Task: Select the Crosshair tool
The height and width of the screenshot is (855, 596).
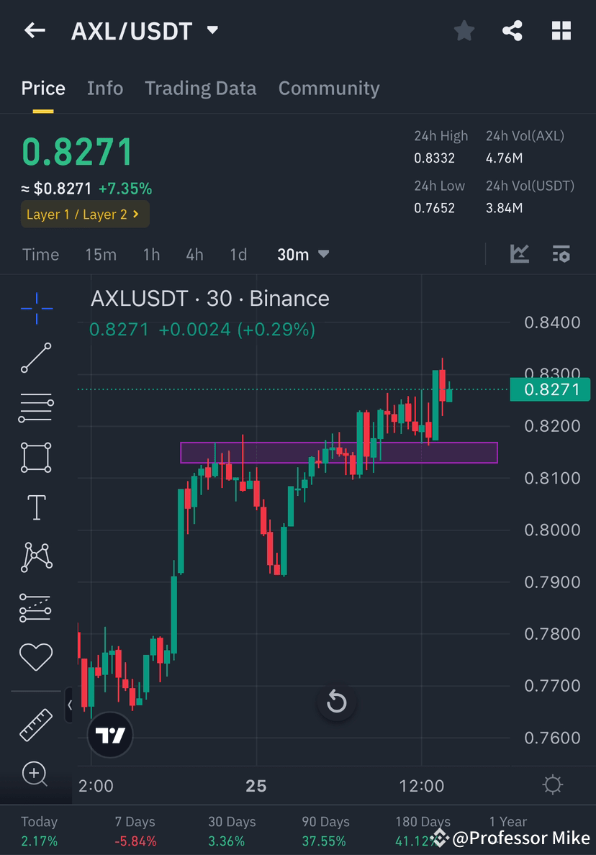Action: tap(36, 308)
